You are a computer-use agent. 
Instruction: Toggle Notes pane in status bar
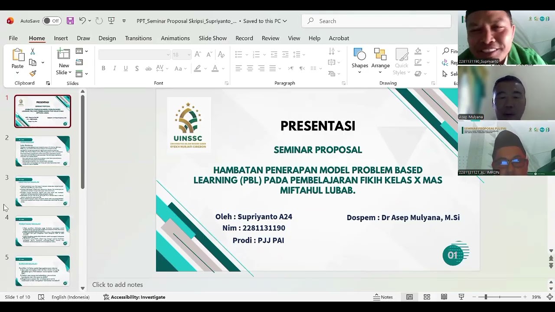coord(383,297)
